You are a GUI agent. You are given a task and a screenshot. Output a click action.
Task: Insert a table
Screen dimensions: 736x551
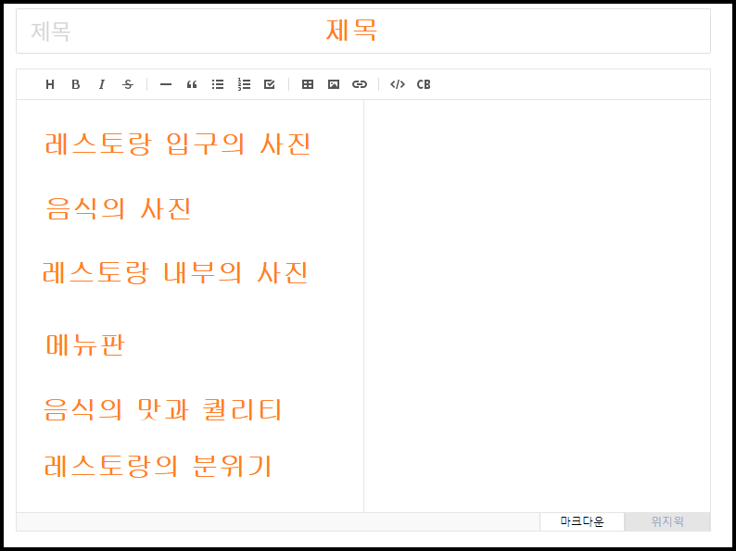click(x=308, y=84)
